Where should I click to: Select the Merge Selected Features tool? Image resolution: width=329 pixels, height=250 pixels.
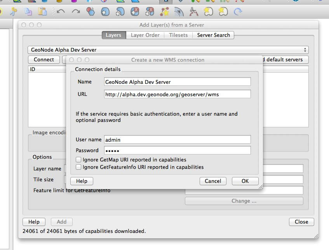208,12
